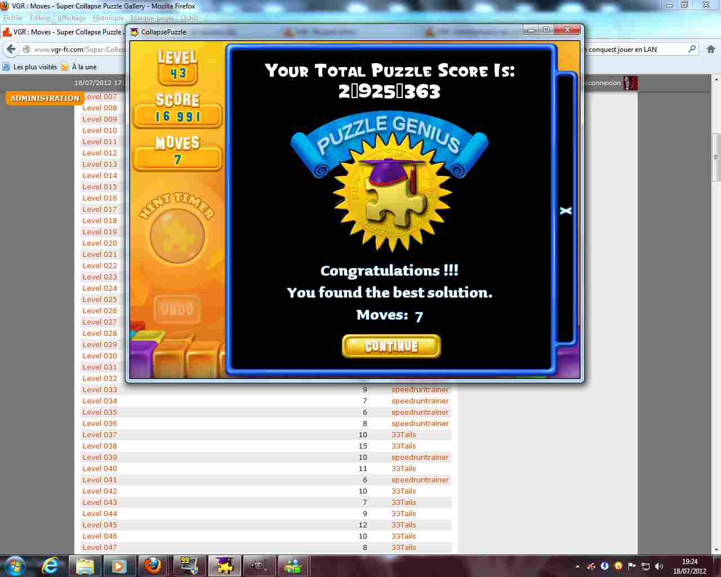Open the Fichier menu
Image resolution: width=721 pixels, height=577 pixels.
(x=14, y=18)
